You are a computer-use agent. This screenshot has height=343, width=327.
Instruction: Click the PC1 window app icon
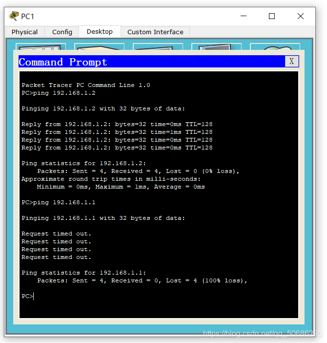(x=14, y=16)
